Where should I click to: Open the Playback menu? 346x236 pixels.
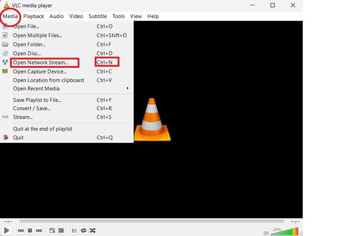(x=33, y=16)
